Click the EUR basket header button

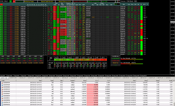tap(19, 56)
